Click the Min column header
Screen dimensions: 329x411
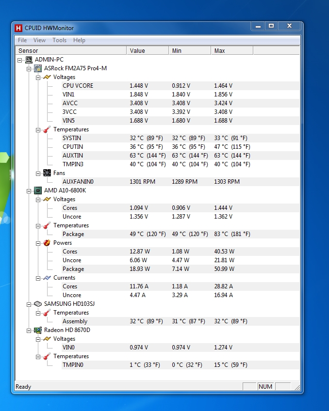pyautogui.click(x=190, y=50)
